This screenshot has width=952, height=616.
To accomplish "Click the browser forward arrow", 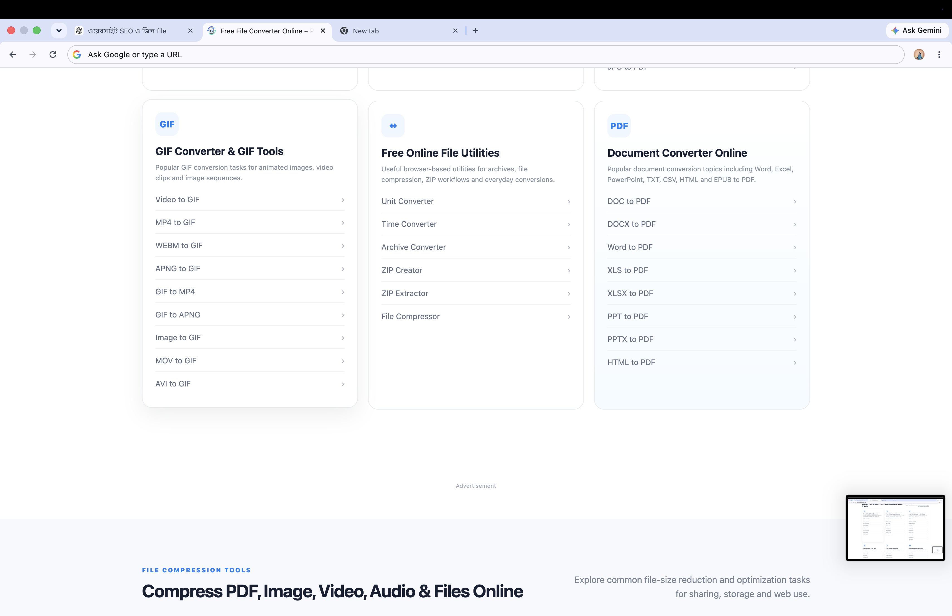I will click(x=33, y=54).
